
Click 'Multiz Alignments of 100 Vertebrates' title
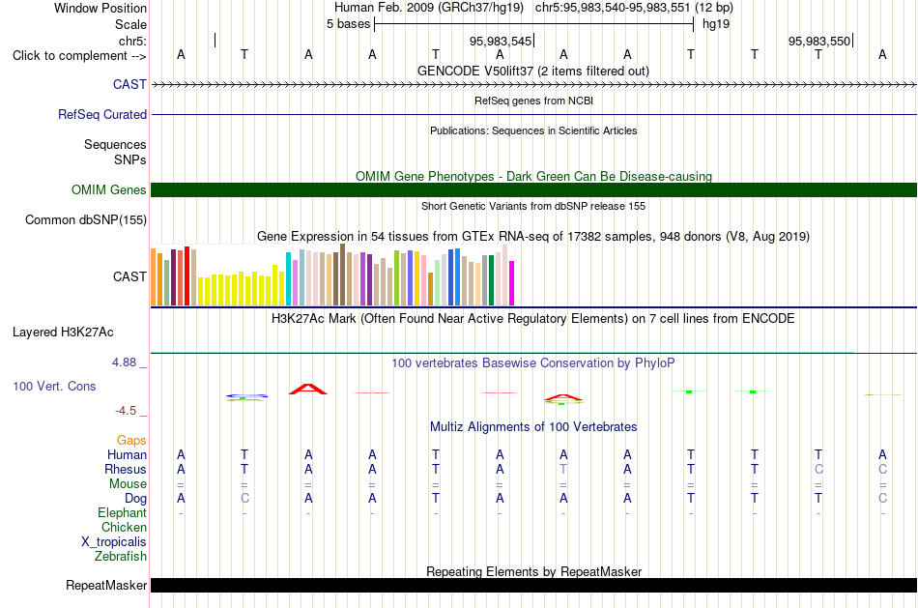tap(533, 427)
